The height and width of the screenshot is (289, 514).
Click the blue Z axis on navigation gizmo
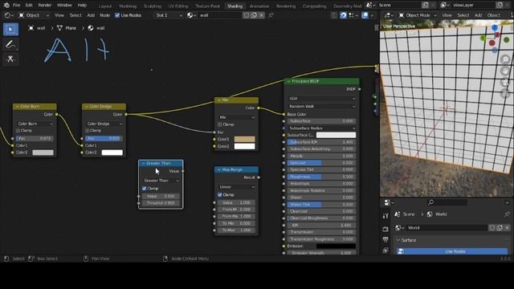point(495,28)
